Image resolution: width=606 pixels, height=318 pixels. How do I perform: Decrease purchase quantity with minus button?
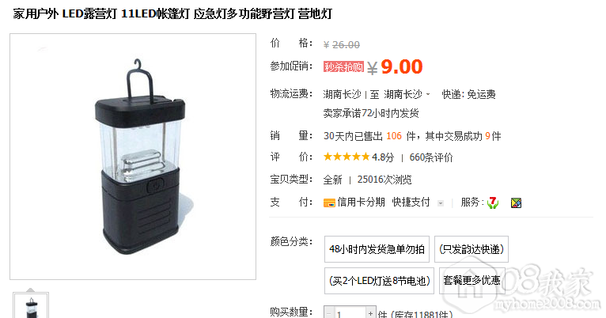[329, 313]
